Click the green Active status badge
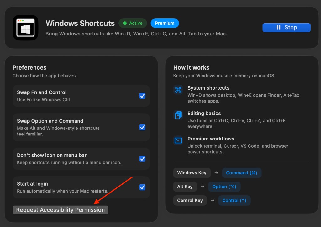The height and width of the screenshot is (227, 321). click(133, 23)
